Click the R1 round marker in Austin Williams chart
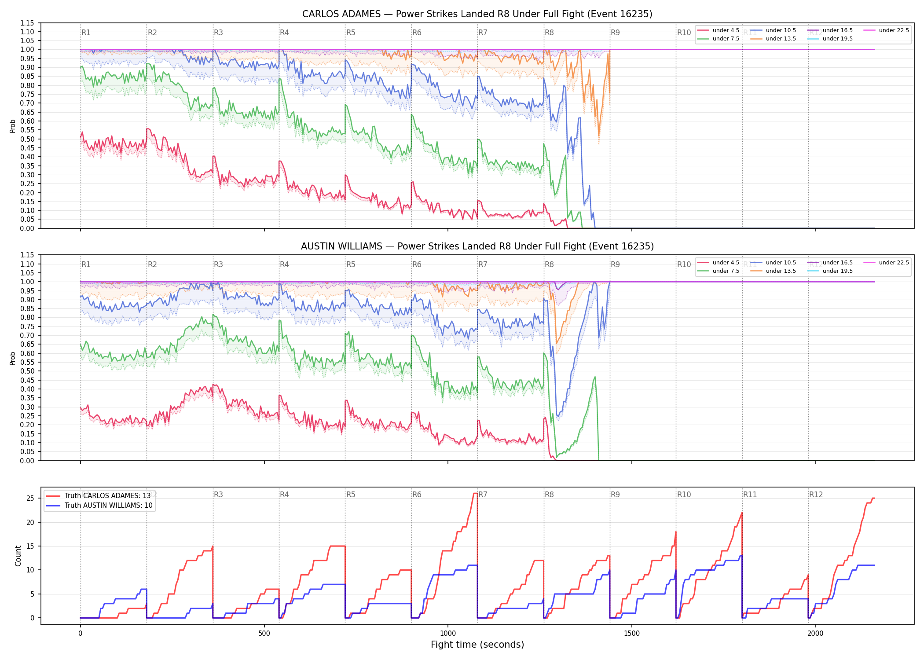Viewport: 924px width, 660px height. tap(86, 264)
